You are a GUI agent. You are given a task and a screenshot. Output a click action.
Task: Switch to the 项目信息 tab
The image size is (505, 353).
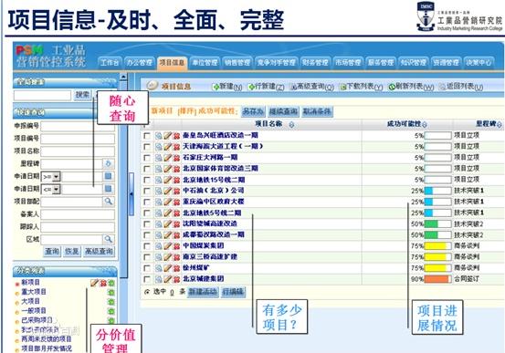tap(172, 62)
